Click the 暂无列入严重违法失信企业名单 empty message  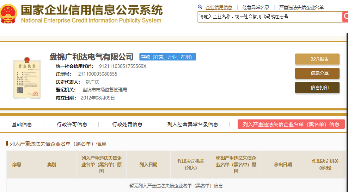pos(176,186)
